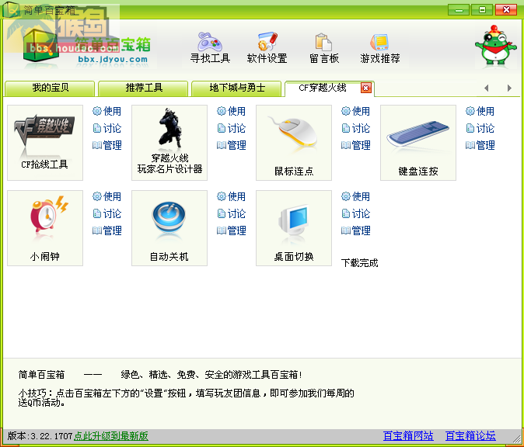Maximize the 简单百宝箱 window
524x447 pixels.
click(482, 10)
